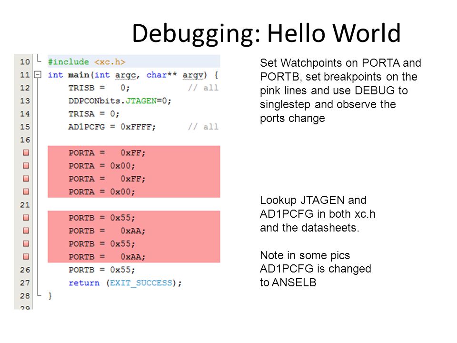Viewport: 457px width, 343px height.
Task: Click the '<xc.h>' header name
Action: (110, 62)
